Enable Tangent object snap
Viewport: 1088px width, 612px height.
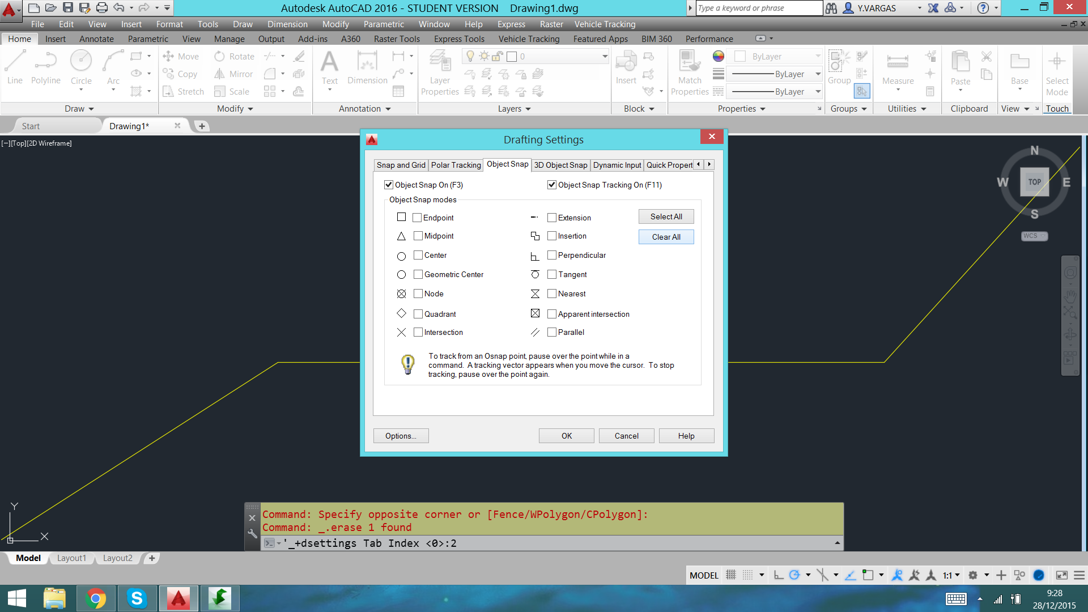coord(552,274)
